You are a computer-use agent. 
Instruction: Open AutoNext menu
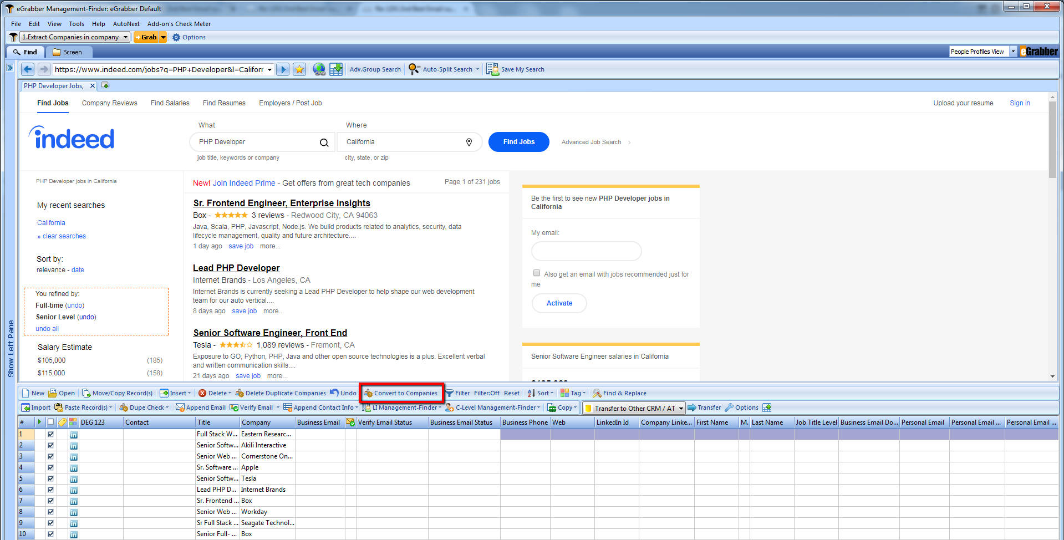(x=126, y=24)
